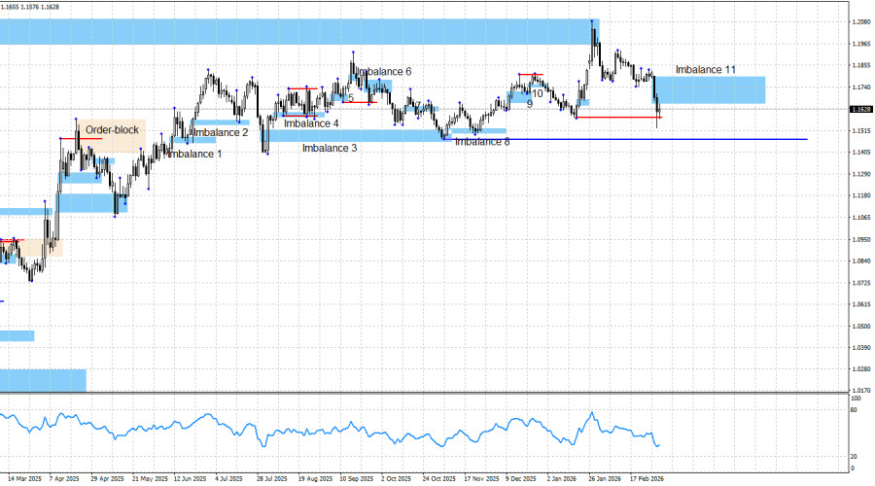
Task: Click the 2 Oct 2025 date label
Action: [396, 479]
